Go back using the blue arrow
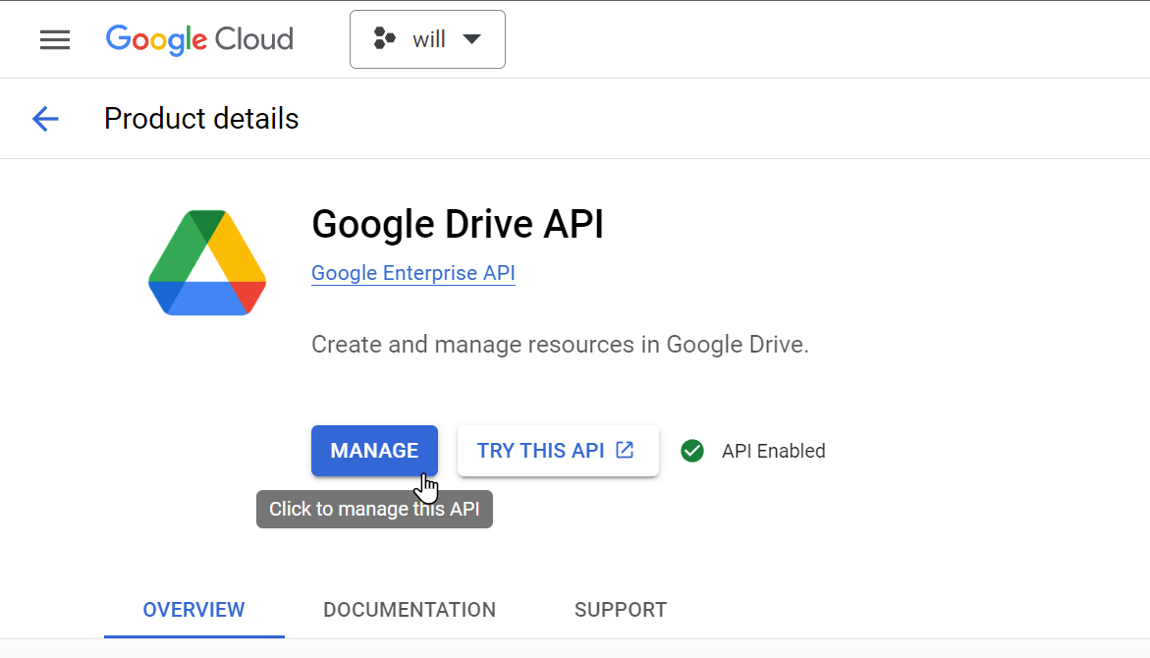Viewport: 1150px width, 658px height. 45,119
